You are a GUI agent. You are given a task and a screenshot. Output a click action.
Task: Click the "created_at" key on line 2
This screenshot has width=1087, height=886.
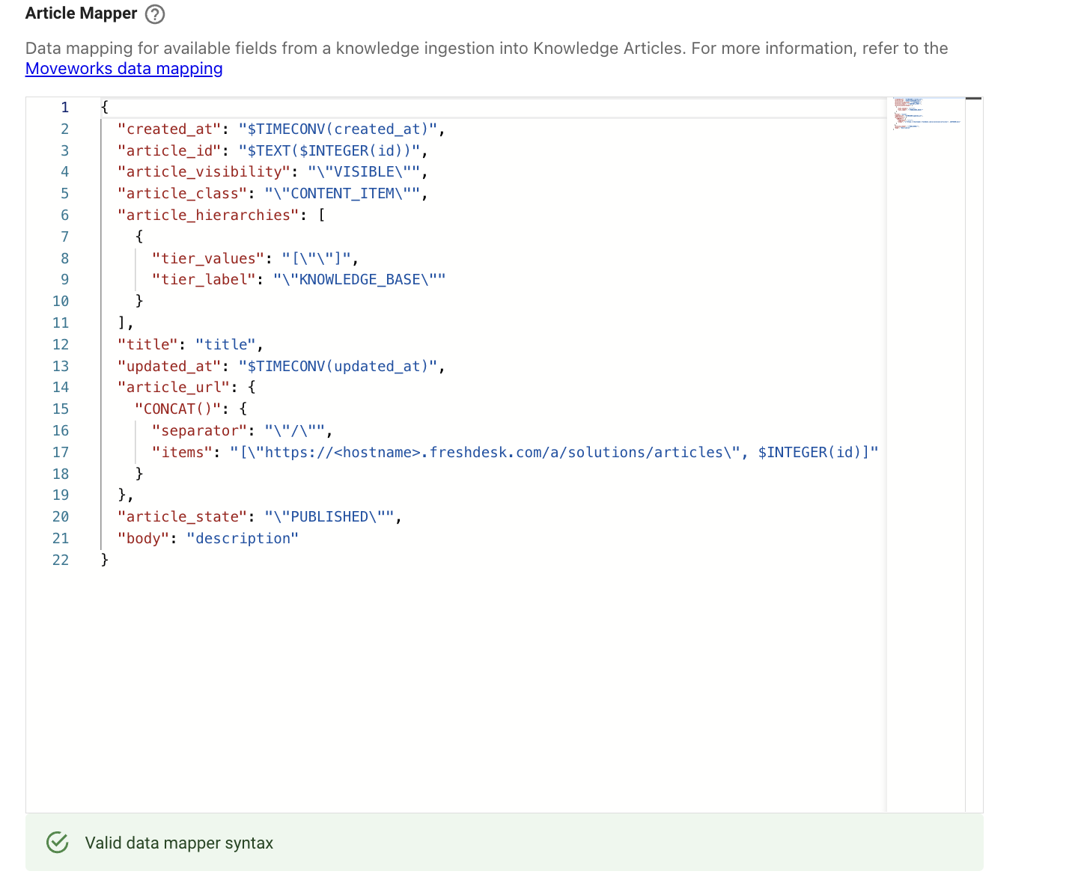[169, 129]
